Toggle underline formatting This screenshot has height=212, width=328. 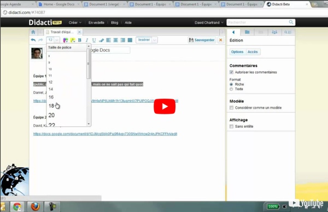point(94,40)
